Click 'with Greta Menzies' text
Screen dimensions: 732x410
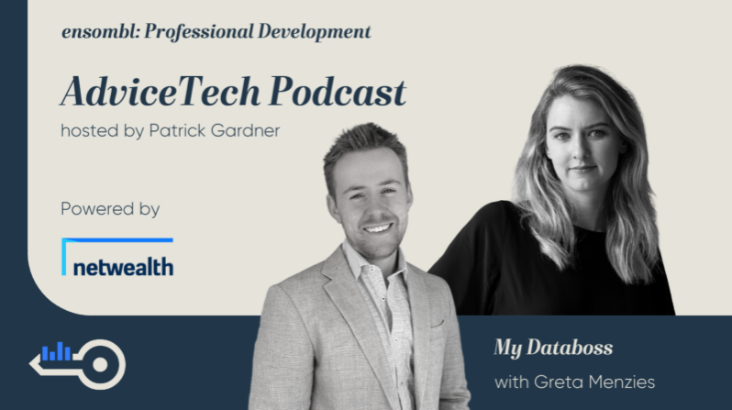574,382
